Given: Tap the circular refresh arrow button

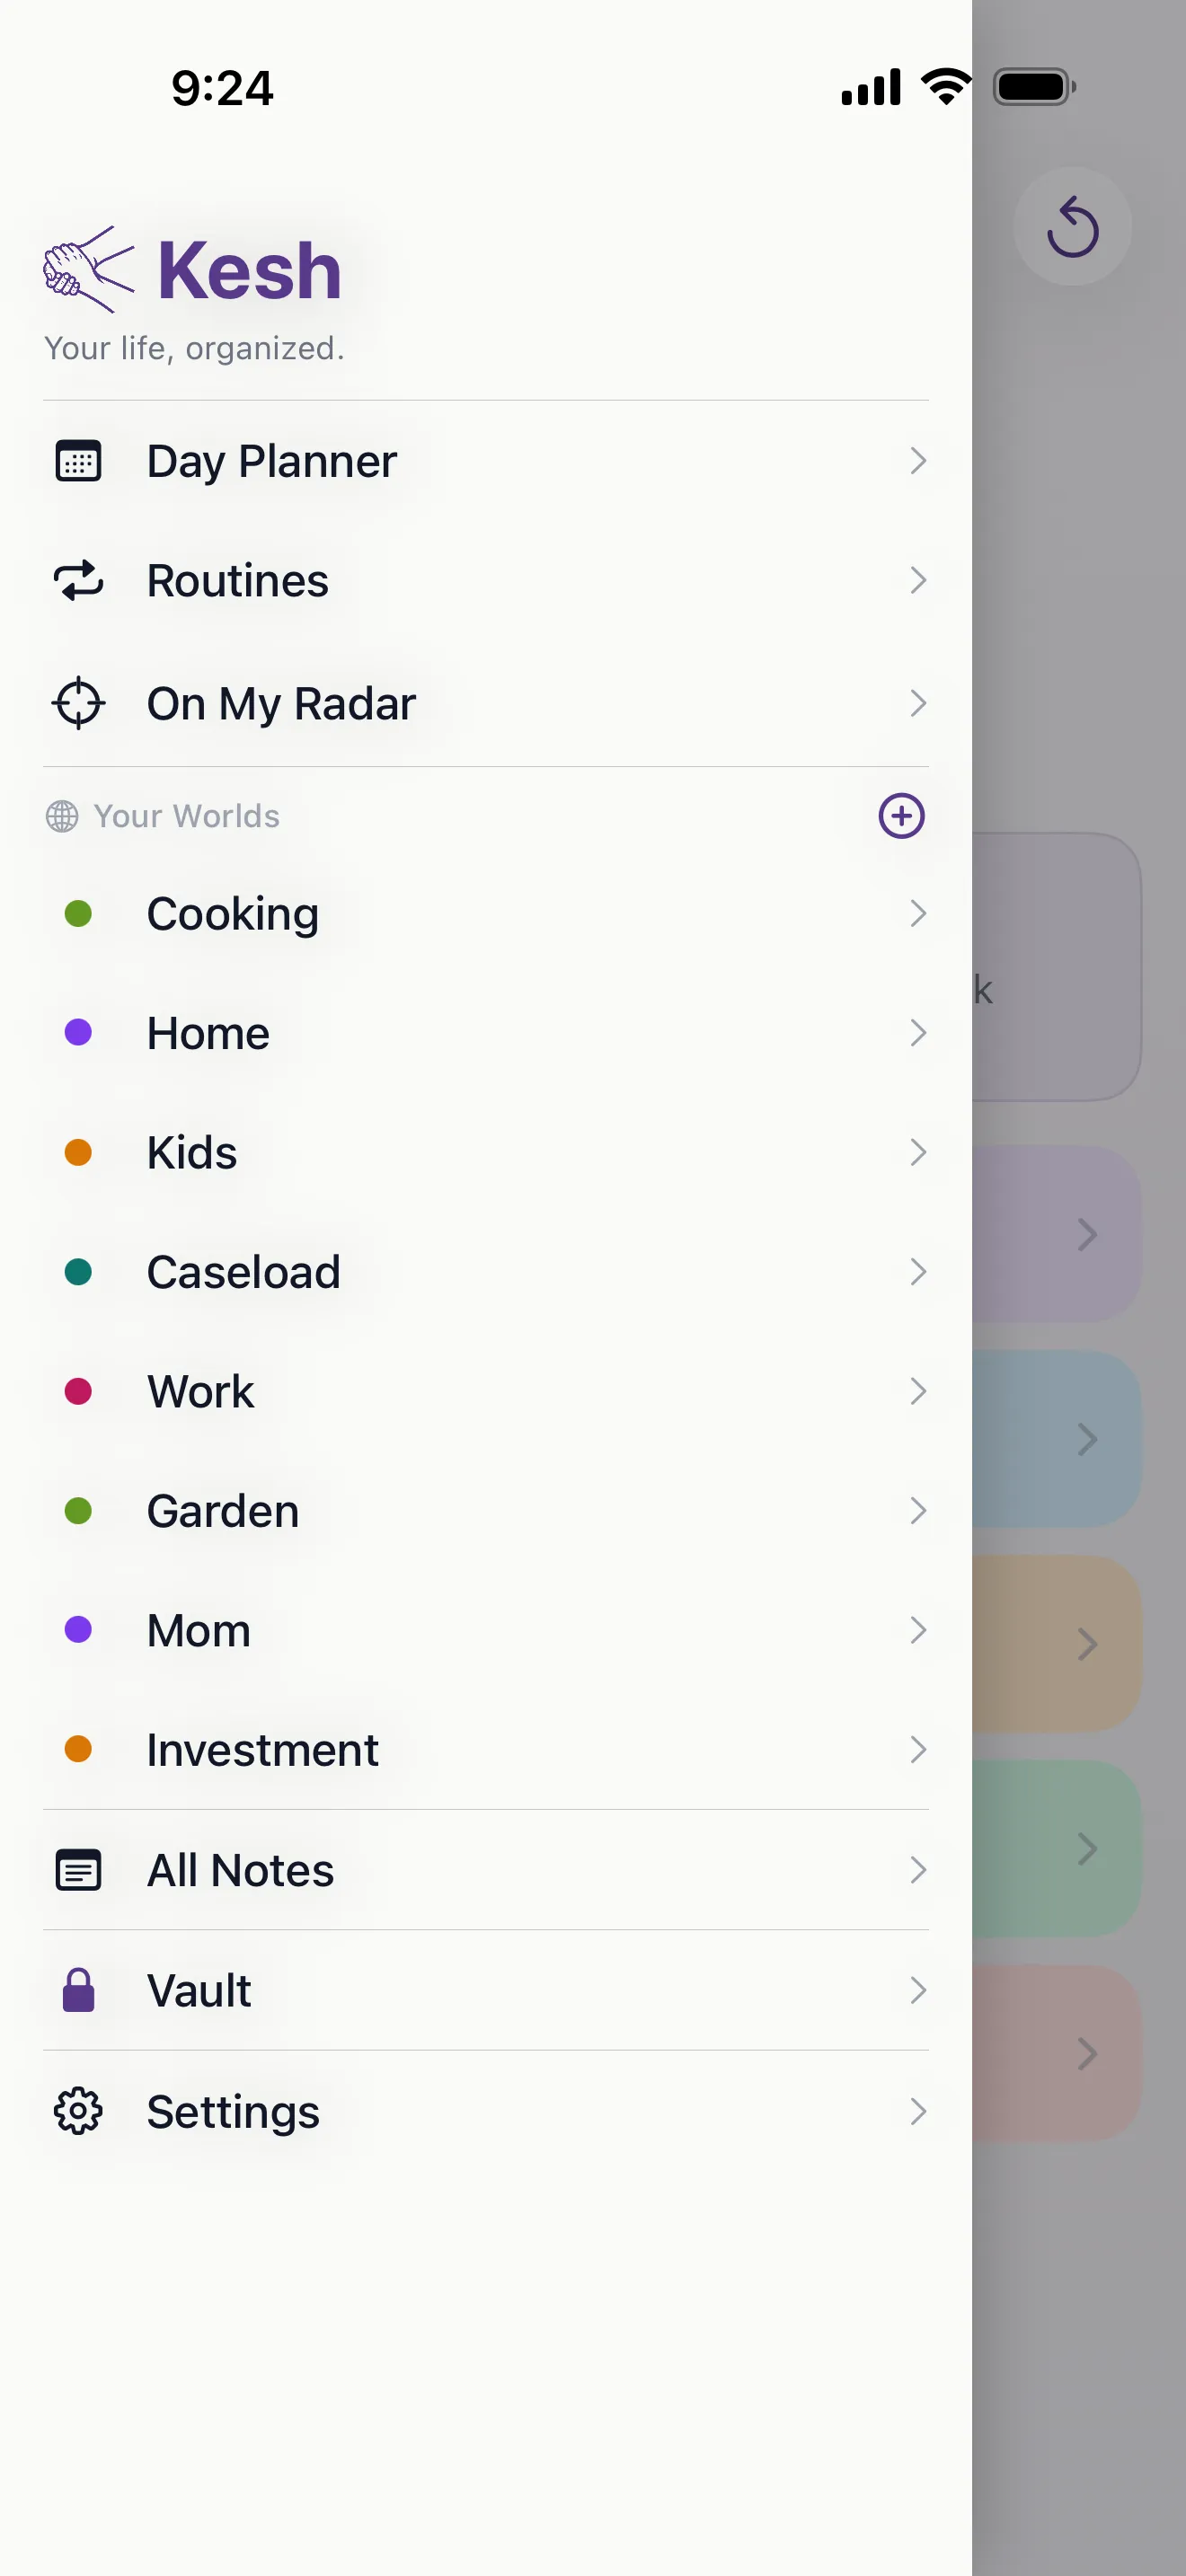Looking at the screenshot, I should coord(1072,226).
